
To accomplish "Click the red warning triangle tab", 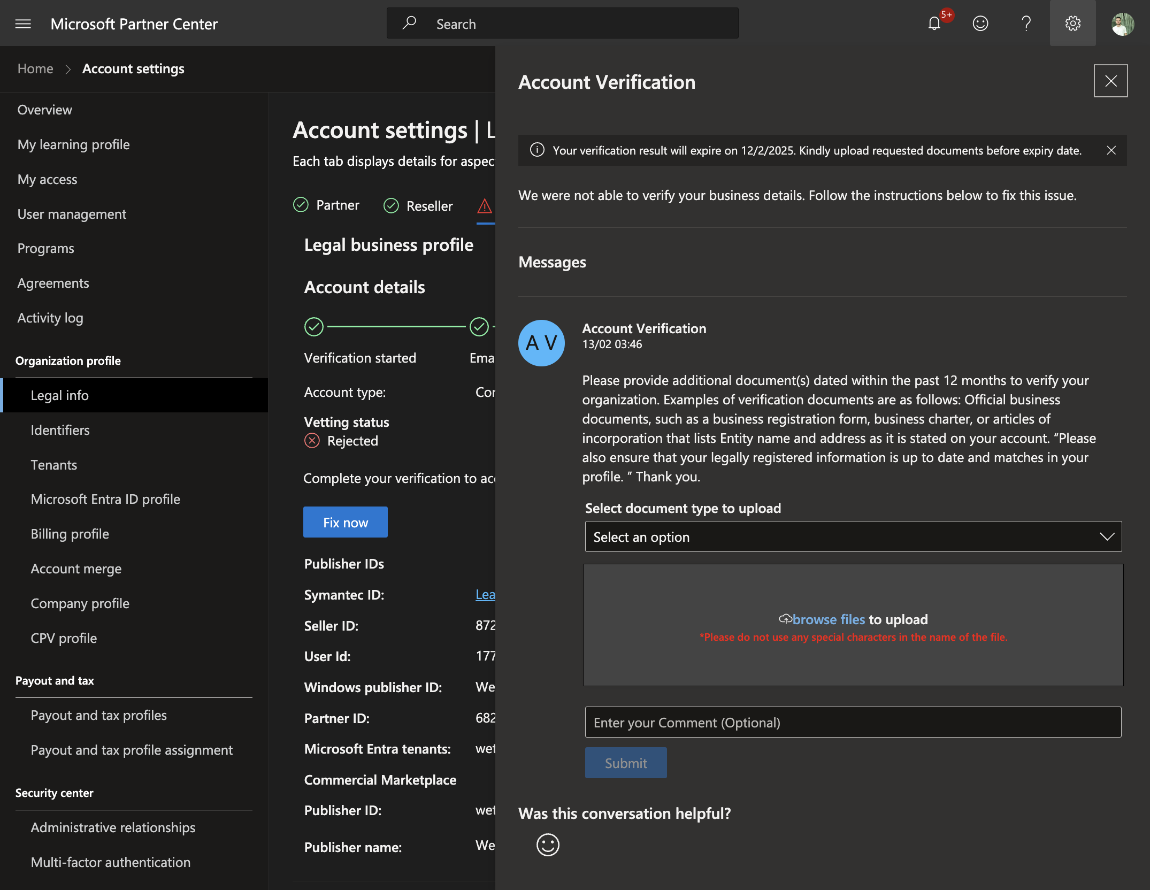I will (485, 206).
